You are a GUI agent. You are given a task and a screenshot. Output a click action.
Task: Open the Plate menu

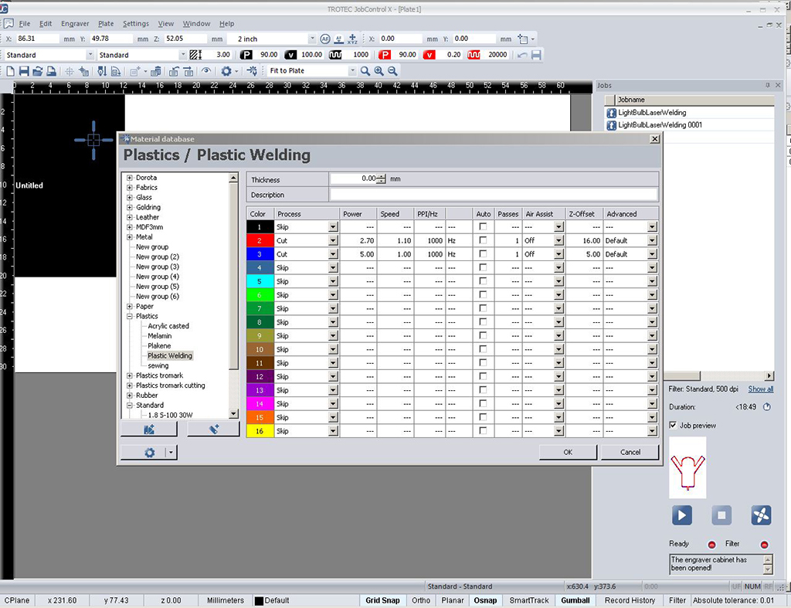[106, 24]
